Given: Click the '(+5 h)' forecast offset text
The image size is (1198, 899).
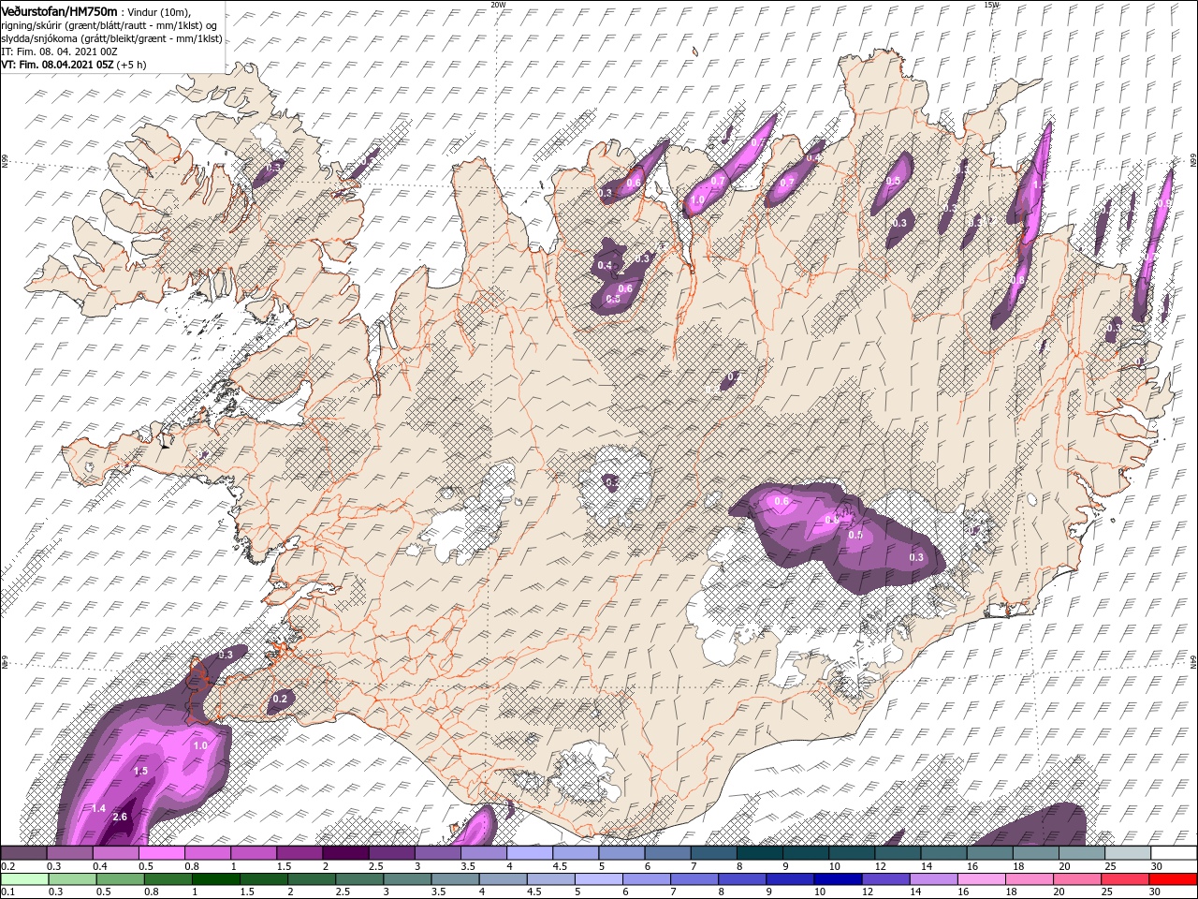Looking at the screenshot, I should point(132,65).
